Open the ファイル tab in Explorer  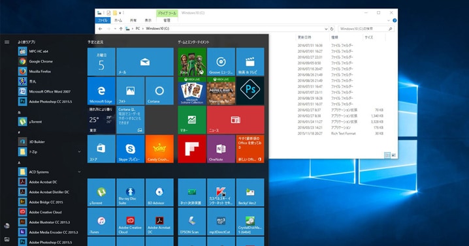click(103, 20)
